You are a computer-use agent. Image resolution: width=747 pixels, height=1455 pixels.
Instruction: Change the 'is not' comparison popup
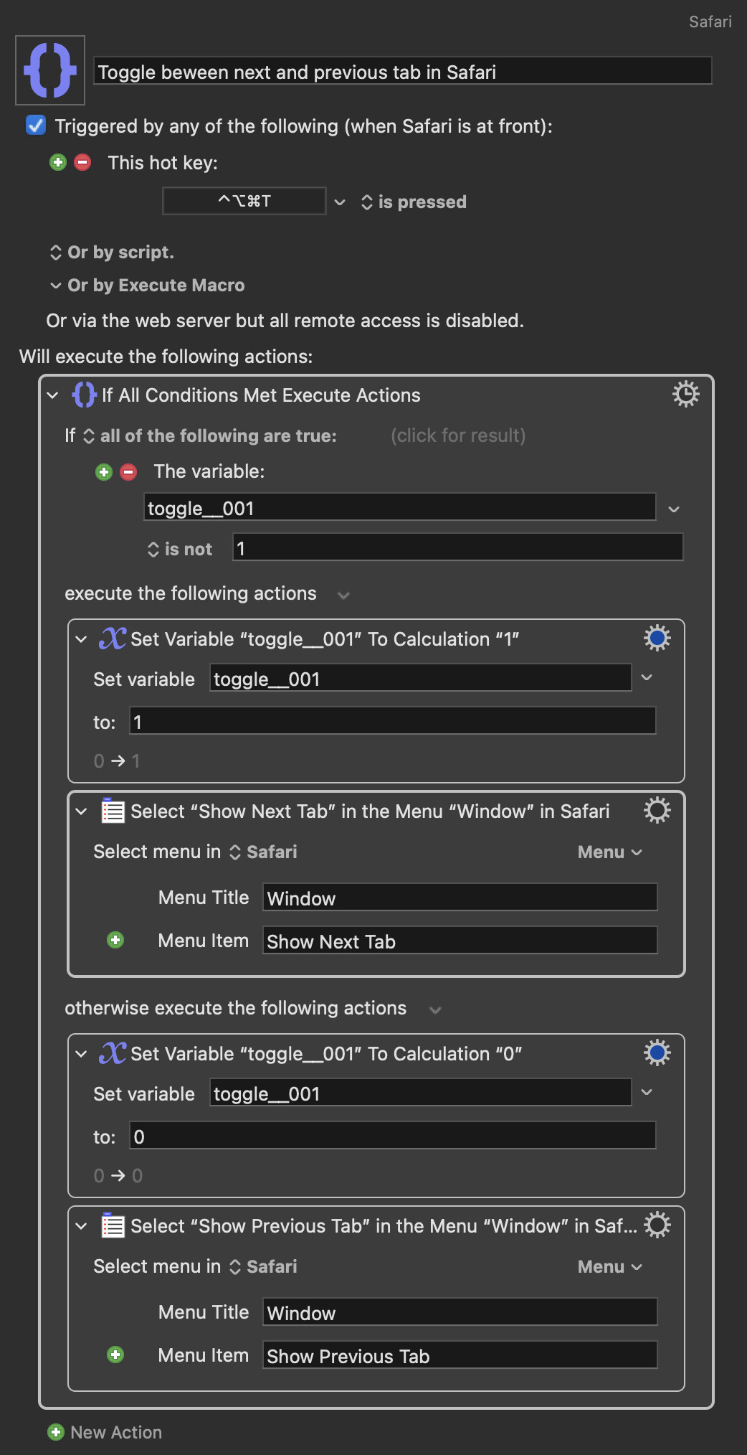(x=180, y=550)
